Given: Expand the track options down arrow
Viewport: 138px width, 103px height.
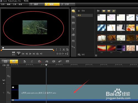Looking at the screenshot, I should tap(4, 84).
